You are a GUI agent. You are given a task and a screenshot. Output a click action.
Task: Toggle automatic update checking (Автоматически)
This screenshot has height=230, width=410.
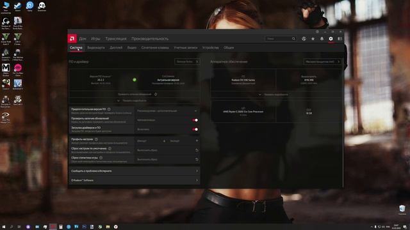(x=195, y=120)
